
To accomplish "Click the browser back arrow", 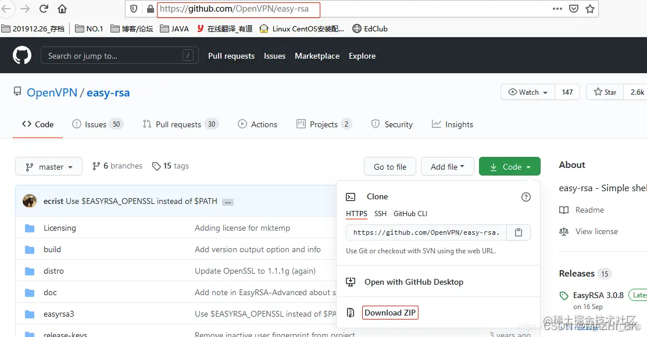I will 5,9.
